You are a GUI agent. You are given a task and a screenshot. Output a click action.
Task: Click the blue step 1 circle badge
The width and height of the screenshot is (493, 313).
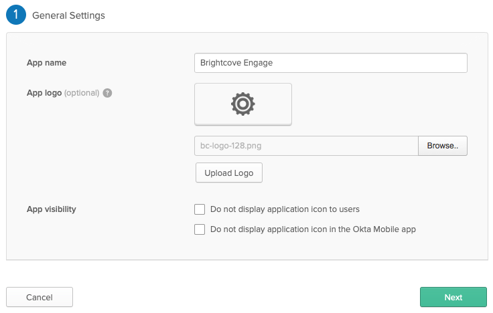click(x=15, y=15)
